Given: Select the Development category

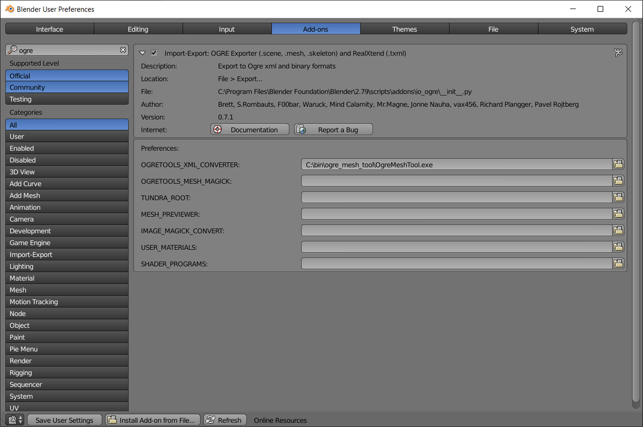Looking at the screenshot, I should (x=67, y=231).
